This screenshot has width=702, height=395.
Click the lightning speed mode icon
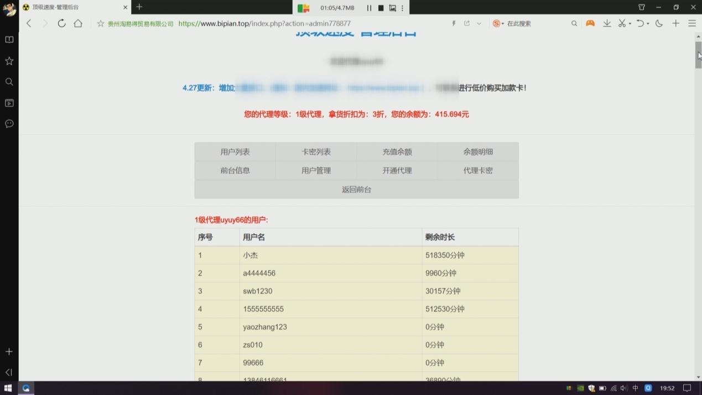click(454, 23)
